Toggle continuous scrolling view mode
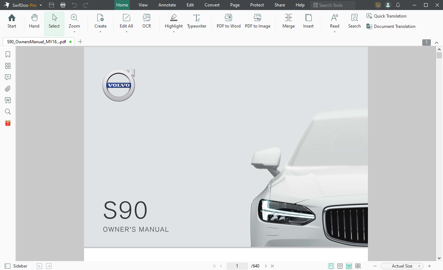The width and height of the screenshot is (443, 270). [x=349, y=266]
